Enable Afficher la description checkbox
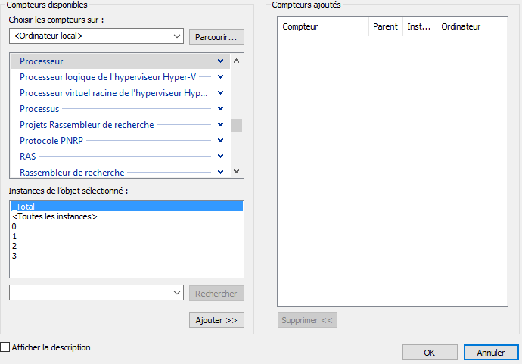 click(x=5, y=347)
